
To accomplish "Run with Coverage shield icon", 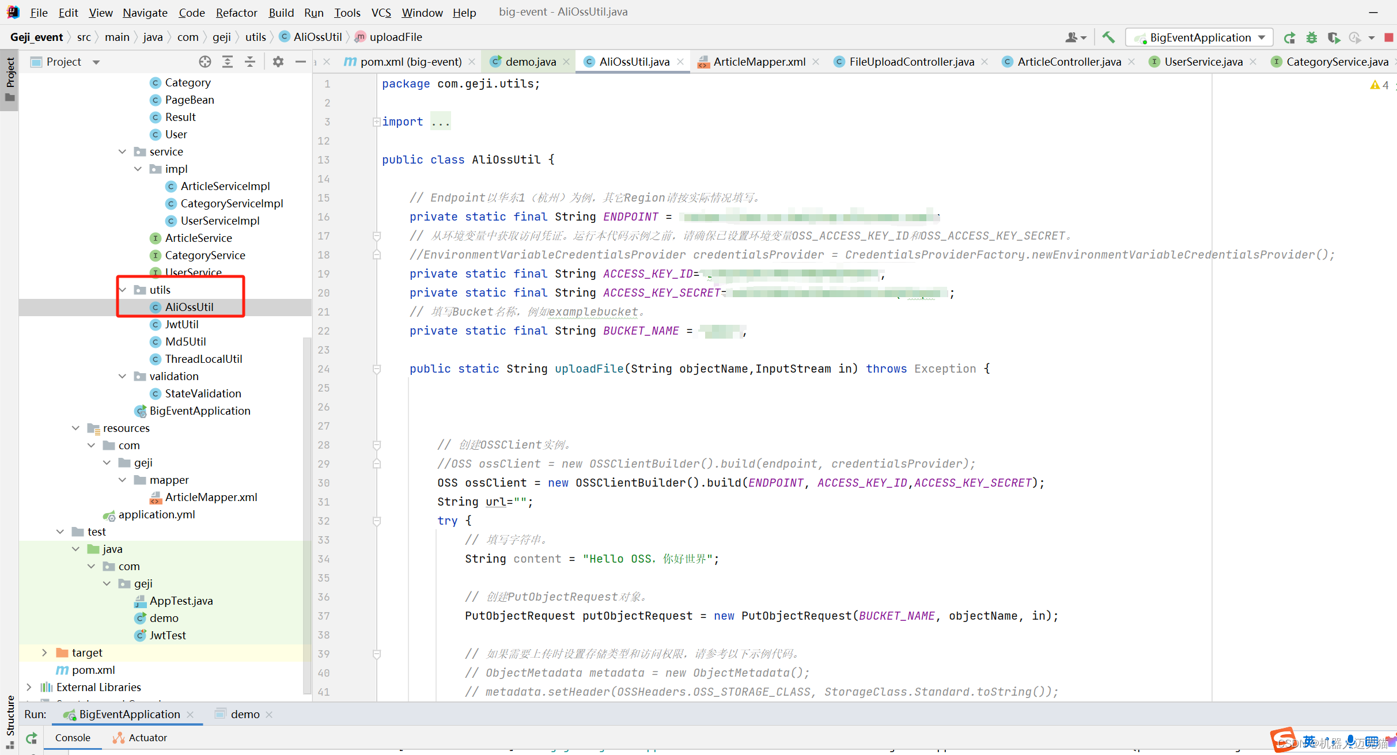I will (1333, 37).
